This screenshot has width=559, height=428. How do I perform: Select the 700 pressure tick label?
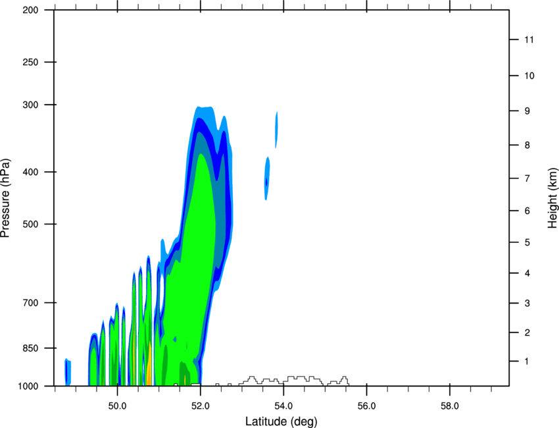click(30, 303)
